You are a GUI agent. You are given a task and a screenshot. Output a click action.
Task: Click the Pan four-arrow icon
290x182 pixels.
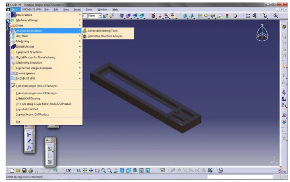click(x=91, y=170)
